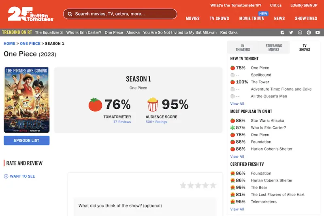Viewport: 324px width, 216px height.
Task: Open One Piece in New TV Tonight list
Action: [260, 68]
